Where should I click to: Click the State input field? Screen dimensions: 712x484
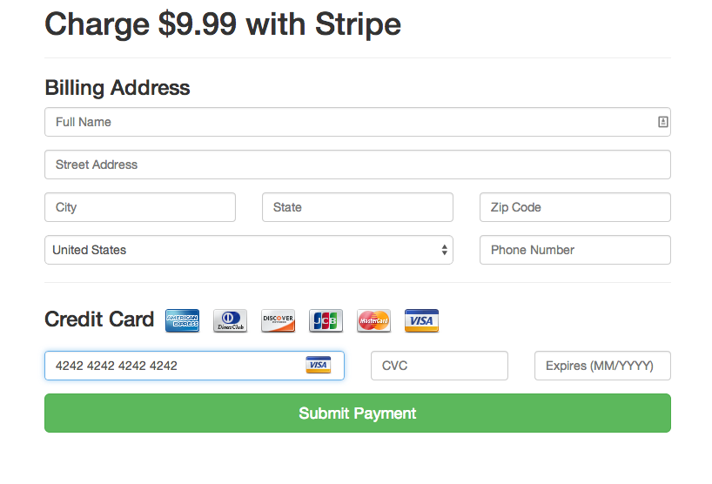pos(357,207)
